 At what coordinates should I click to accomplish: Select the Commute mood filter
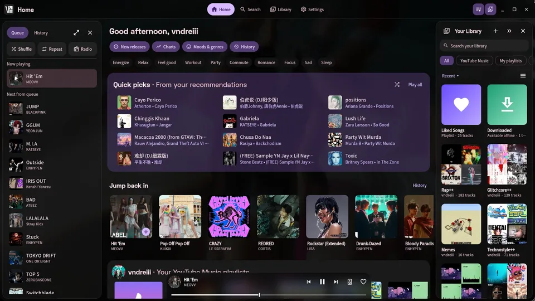[239, 62]
